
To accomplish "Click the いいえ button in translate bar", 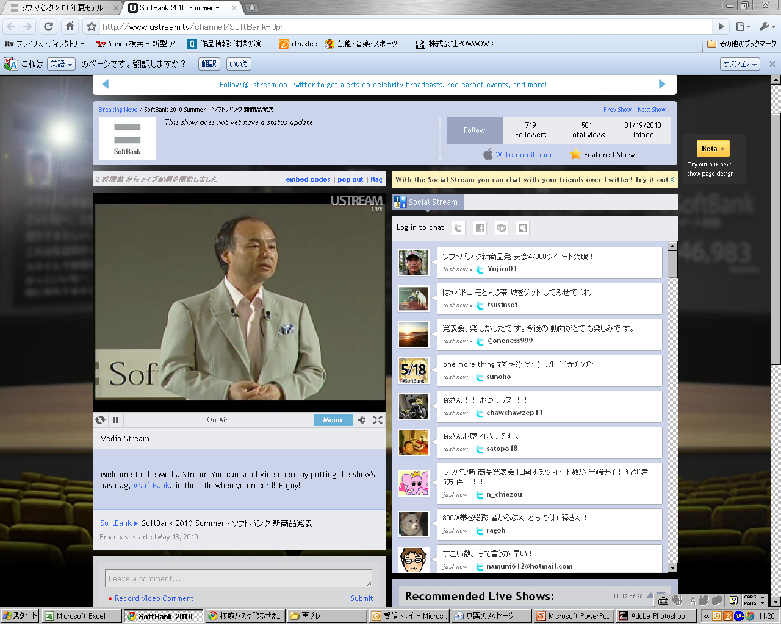I will (x=239, y=64).
